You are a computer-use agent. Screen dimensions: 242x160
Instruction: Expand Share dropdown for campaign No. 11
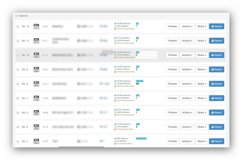[202, 41]
